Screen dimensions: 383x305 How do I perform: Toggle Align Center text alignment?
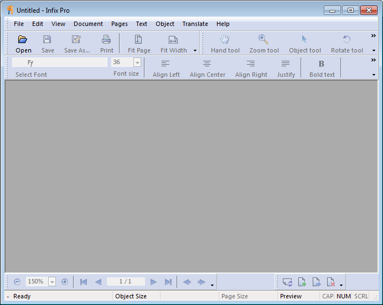tap(207, 64)
